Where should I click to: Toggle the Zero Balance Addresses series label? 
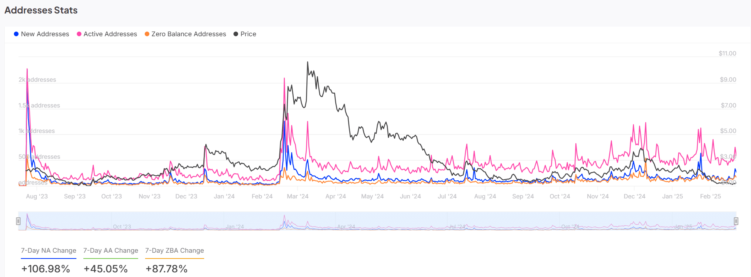tap(188, 34)
